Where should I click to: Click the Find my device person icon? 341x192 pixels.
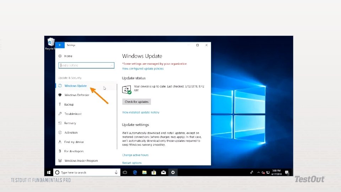(60, 142)
